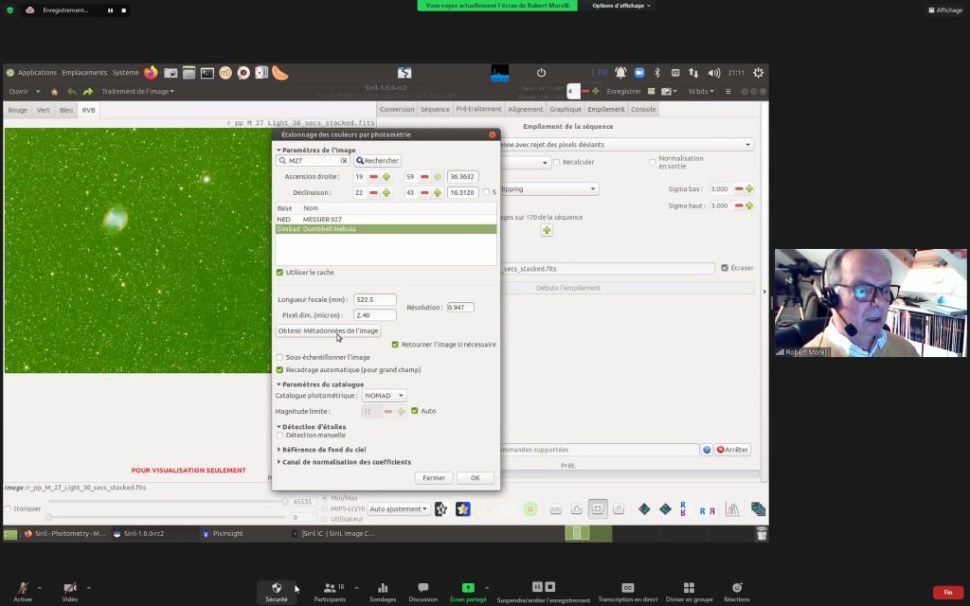This screenshot has width=970, height=606.
Task: Click the histogram curve icon in bottom toolbar
Action: coord(732,508)
